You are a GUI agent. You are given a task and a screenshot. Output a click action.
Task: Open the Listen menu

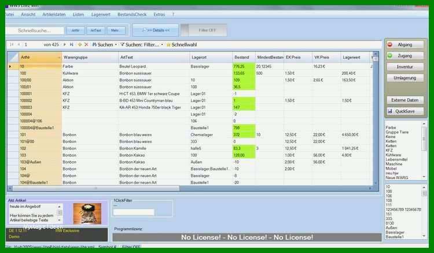tap(78, 14)
